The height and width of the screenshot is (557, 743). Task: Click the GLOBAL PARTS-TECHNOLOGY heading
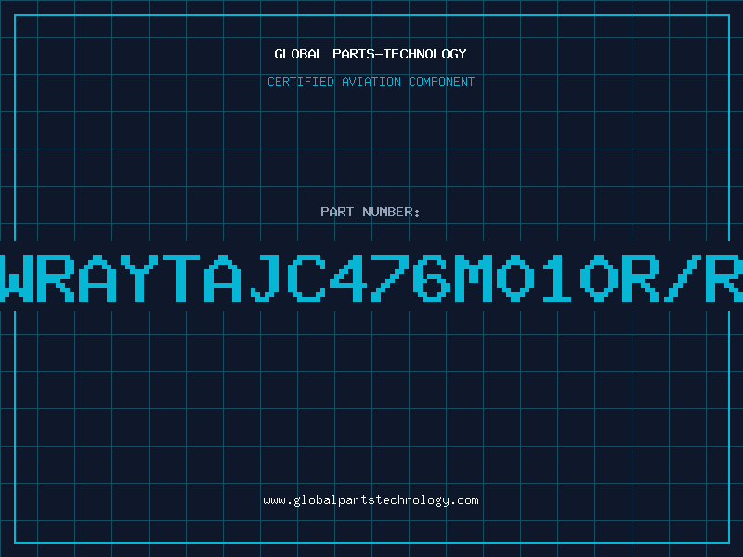click(x=371, y=54)
